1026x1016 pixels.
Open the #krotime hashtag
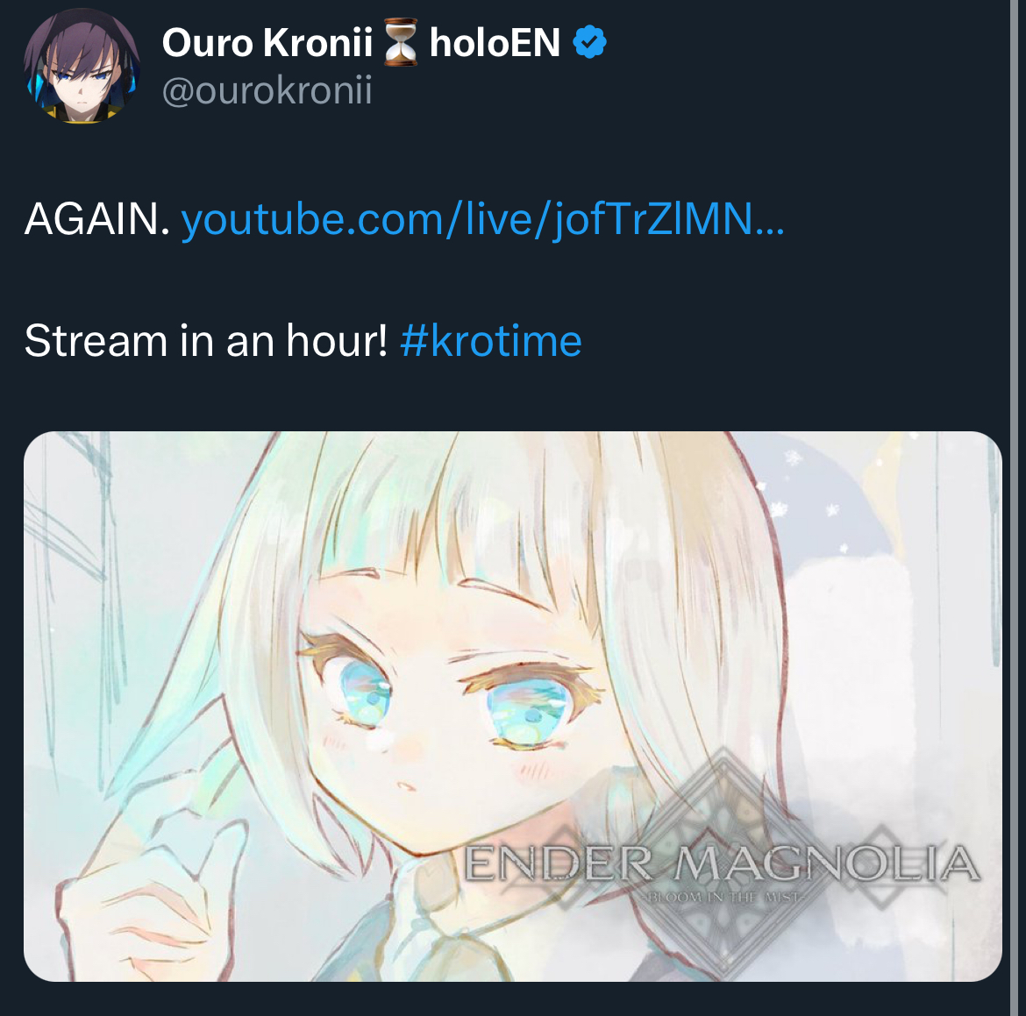pyautogui.click(x=491, y=341)
